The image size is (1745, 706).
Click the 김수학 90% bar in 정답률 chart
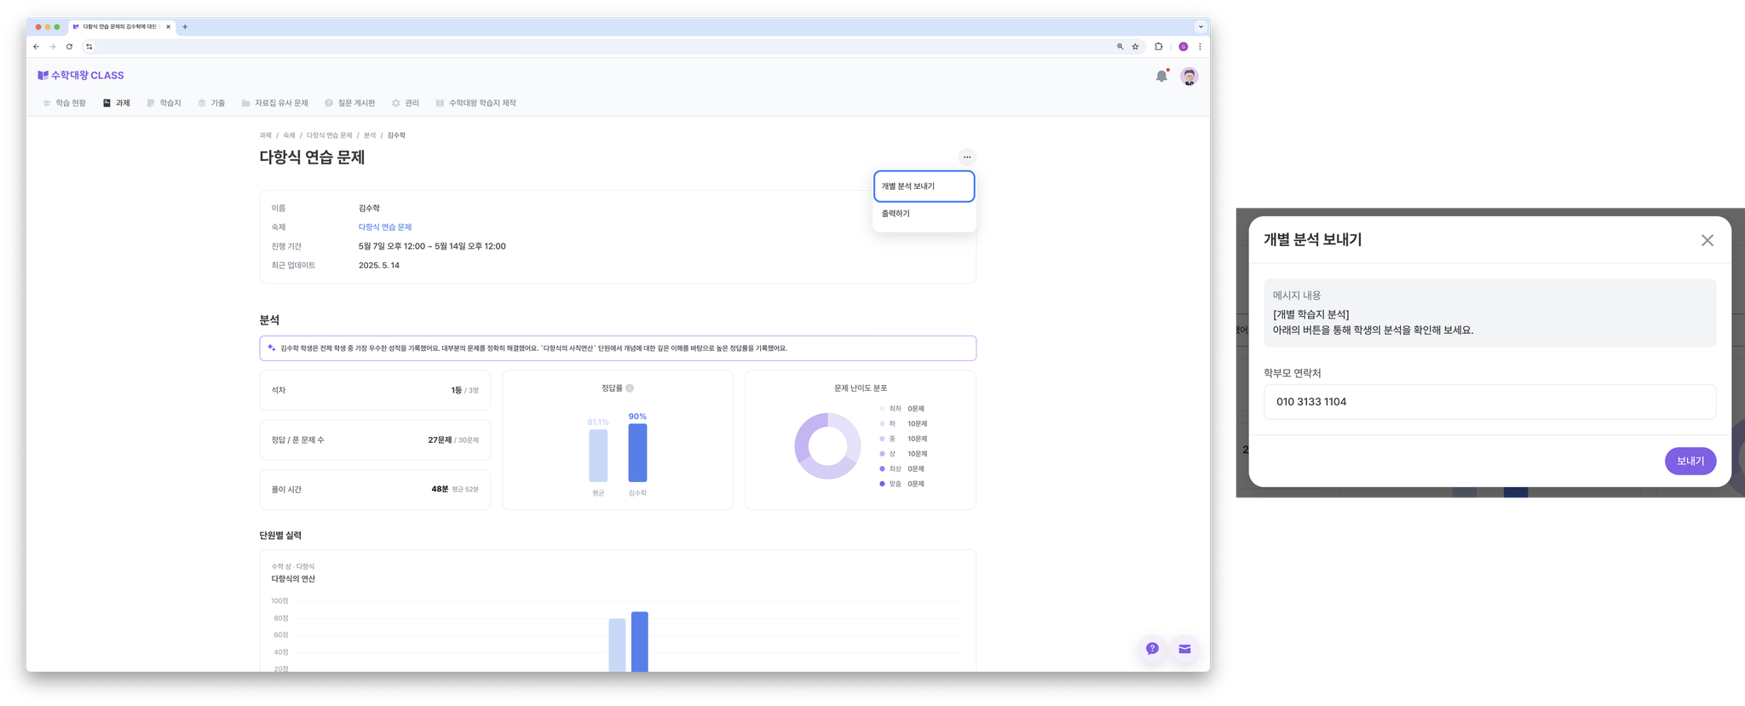[637, 452]
